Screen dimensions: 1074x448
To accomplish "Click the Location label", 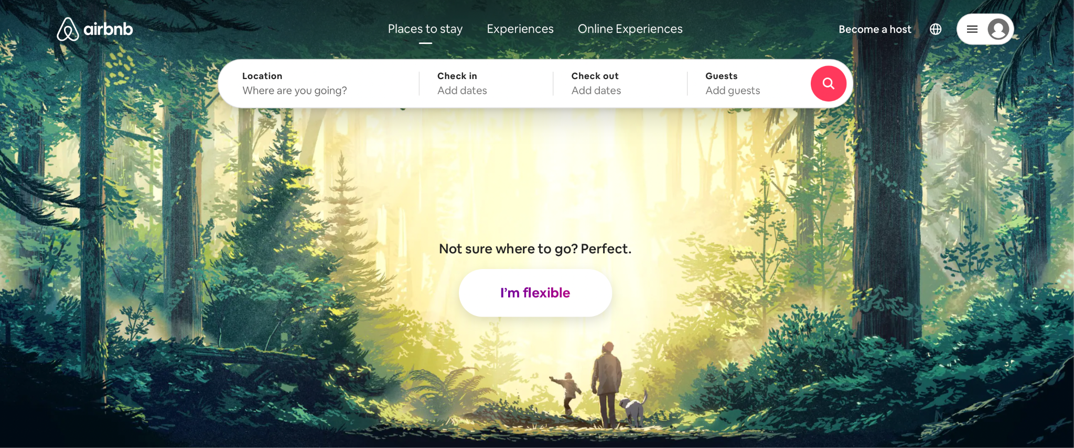I will [262, 76].
